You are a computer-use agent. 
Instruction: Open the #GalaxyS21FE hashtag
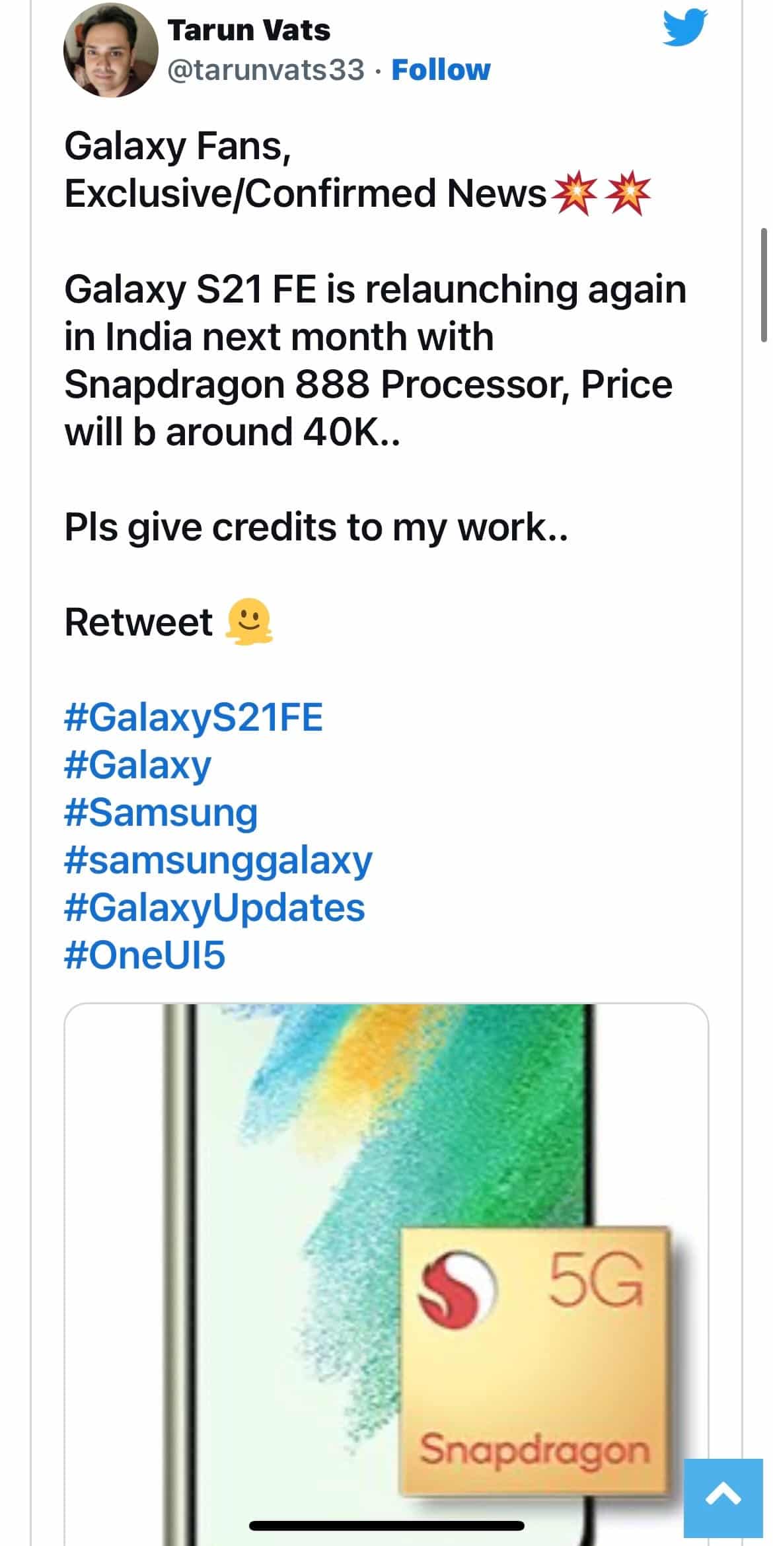[194, 718]
